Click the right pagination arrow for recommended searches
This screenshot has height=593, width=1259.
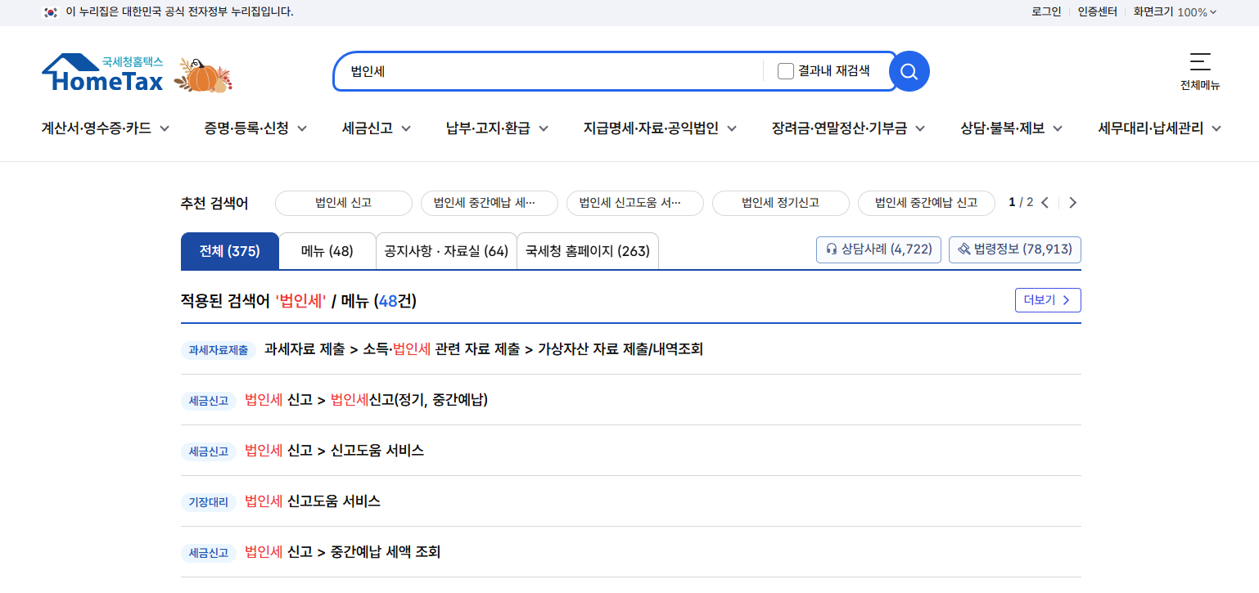pyautogui.click(x=1072, y=202)
